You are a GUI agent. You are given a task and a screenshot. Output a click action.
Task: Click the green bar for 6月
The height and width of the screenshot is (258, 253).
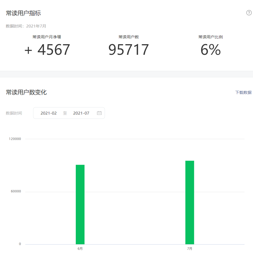click(x=80, y=204)
